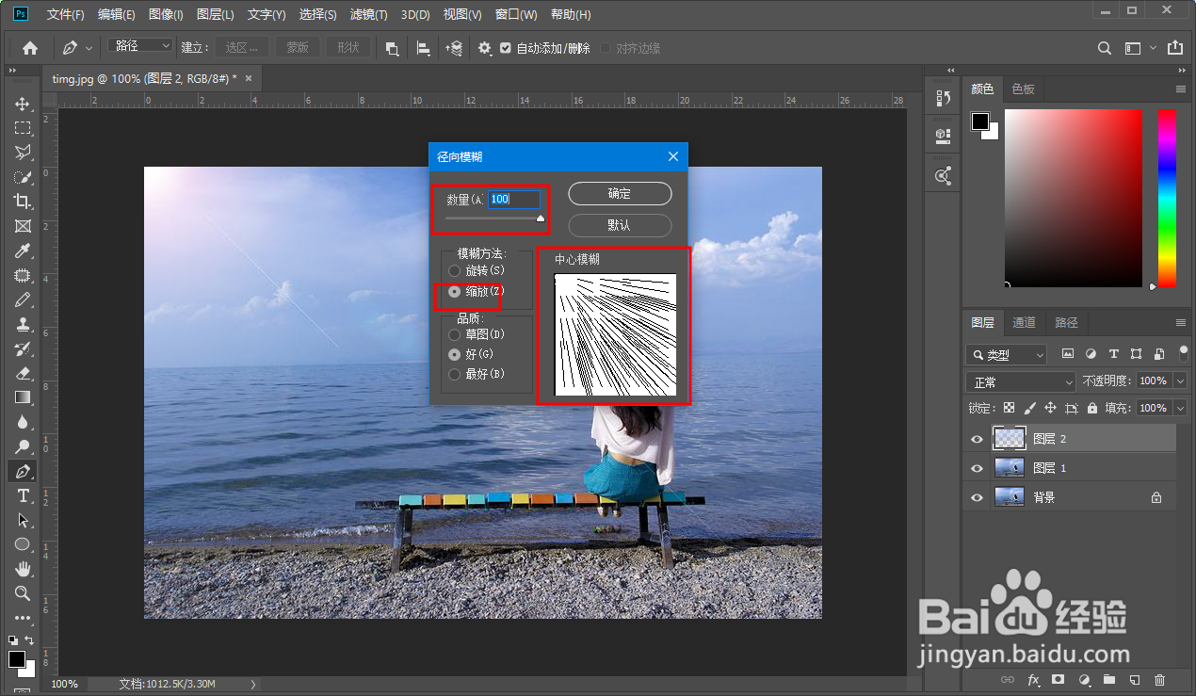1196x696 pixels.
Task: Open the layer filter 类型 dropdown
Action: pyautogui.click(x=1006, y=355)
